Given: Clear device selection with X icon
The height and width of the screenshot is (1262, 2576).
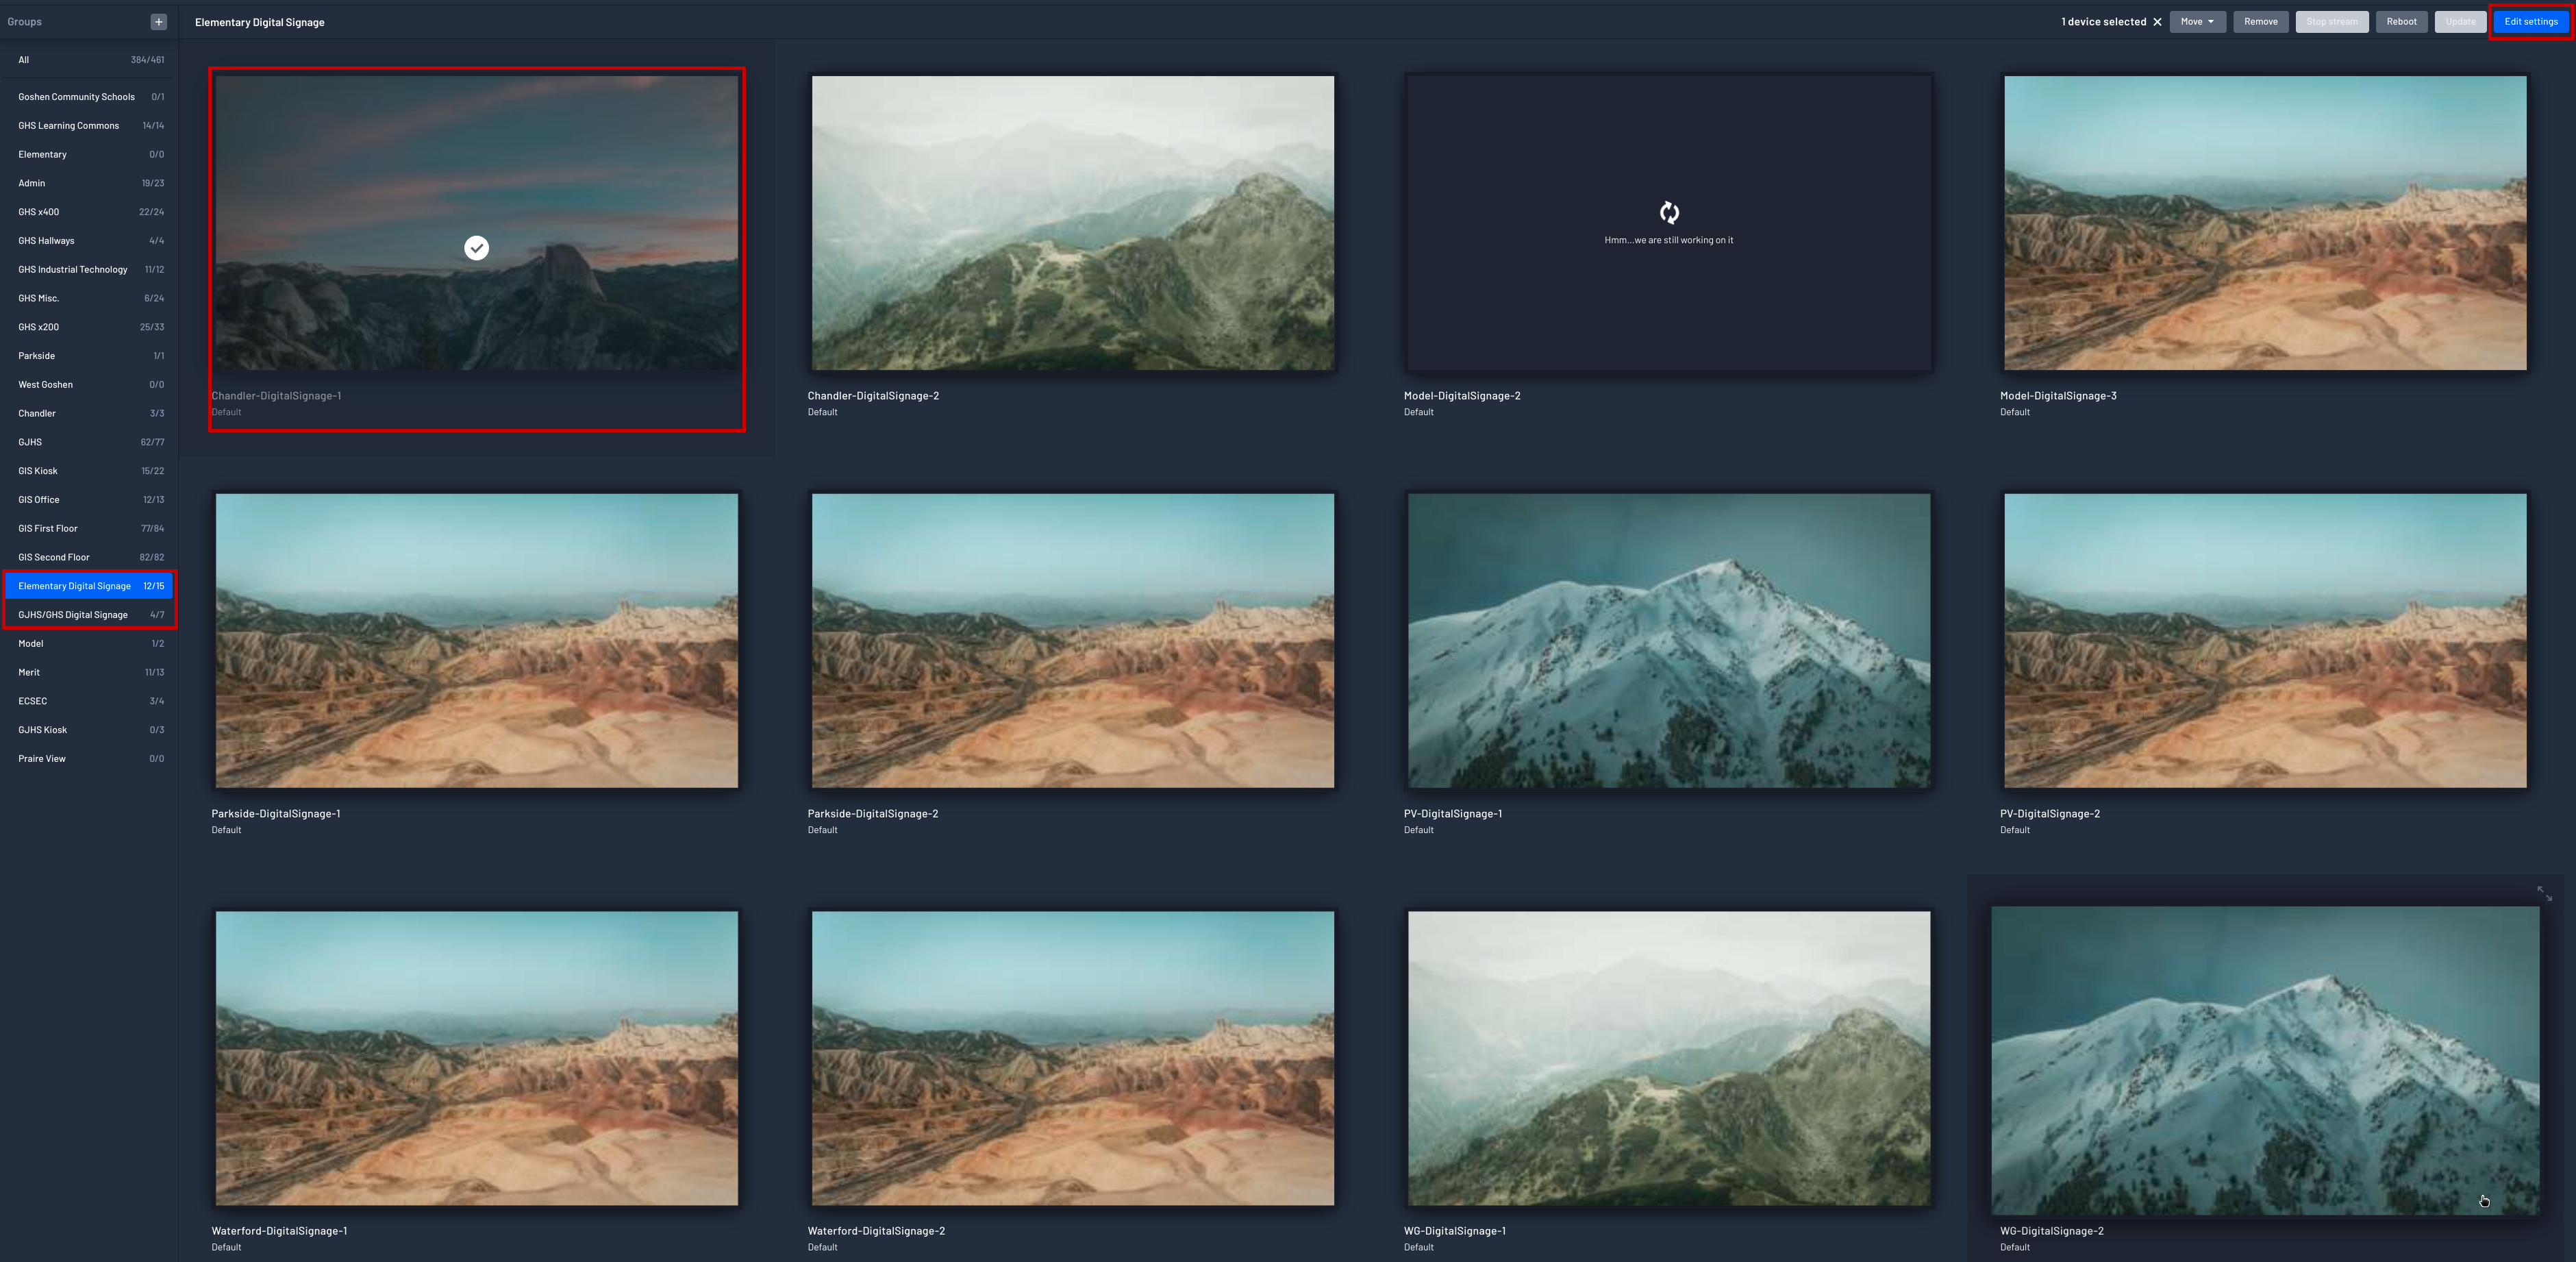Looking at the screenshot, I should (x=2157, y=22).
